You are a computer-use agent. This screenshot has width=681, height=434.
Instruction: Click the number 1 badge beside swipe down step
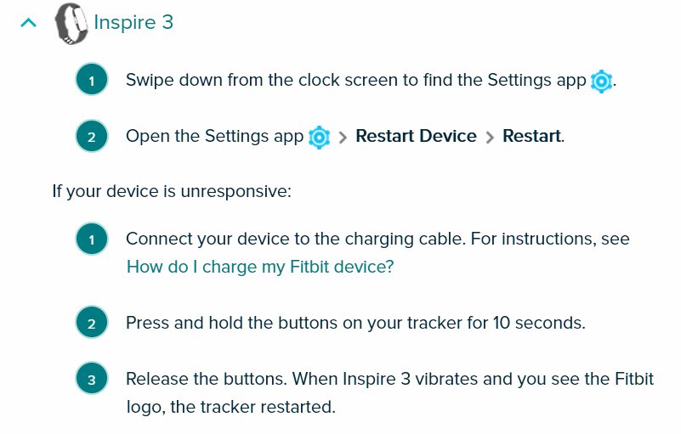(92, 82)
